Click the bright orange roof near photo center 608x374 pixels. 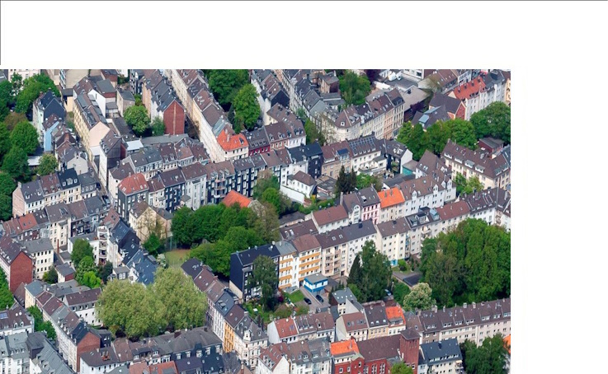coord(237,199)
